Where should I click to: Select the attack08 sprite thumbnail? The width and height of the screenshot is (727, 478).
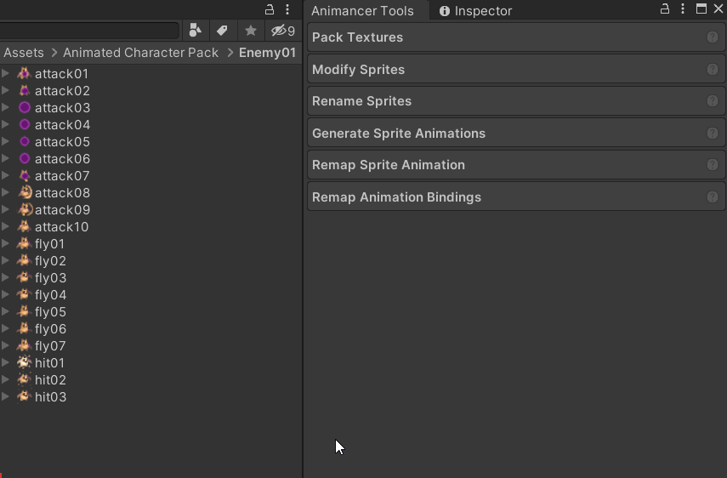(x=25, y=192)
